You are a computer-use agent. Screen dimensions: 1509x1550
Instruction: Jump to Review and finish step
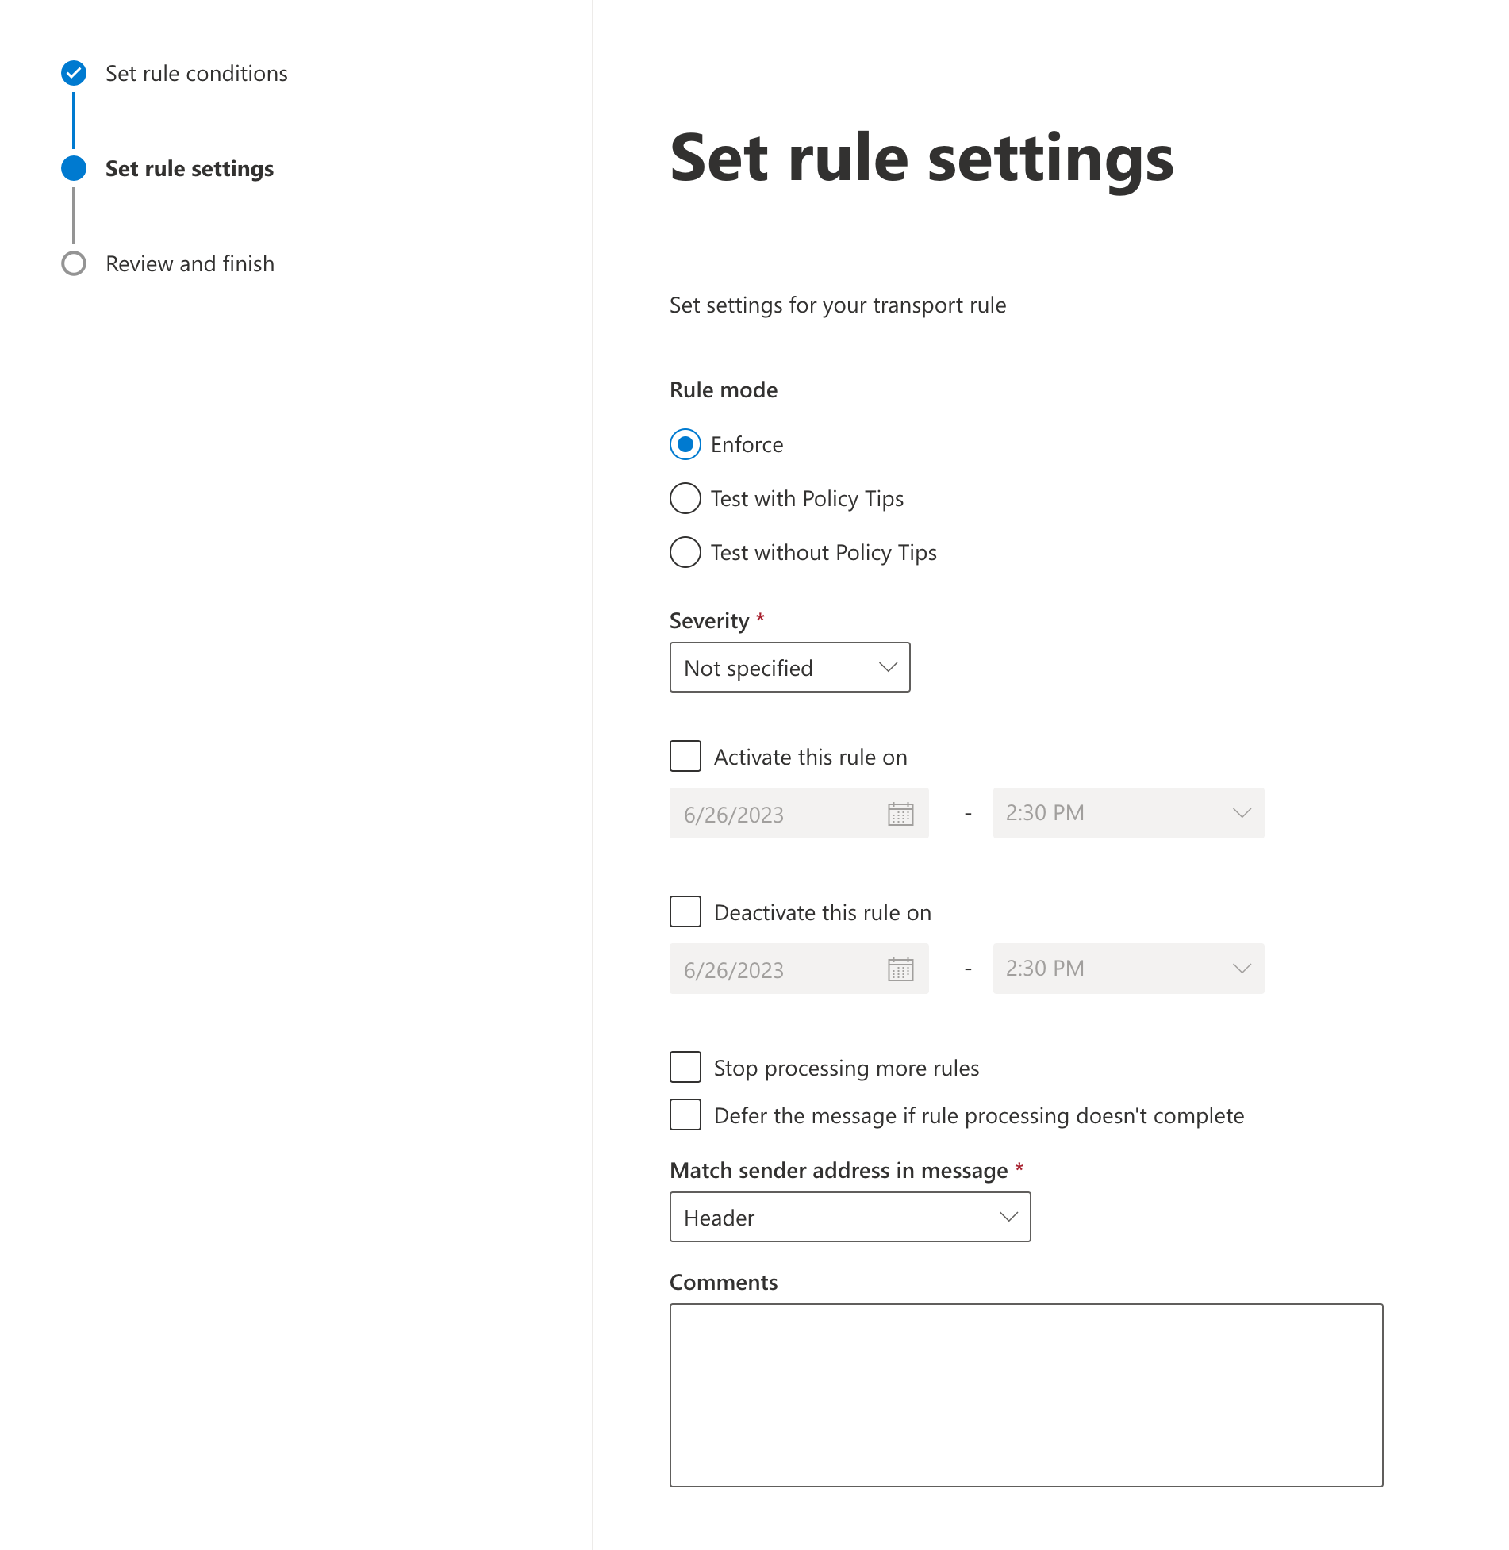tap(190, 263)
